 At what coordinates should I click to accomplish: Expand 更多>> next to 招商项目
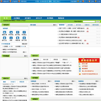coord(97,81)
